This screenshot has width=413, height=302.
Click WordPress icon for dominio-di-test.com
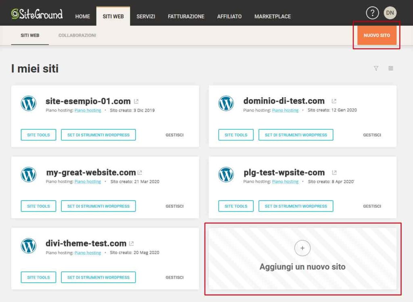point(226,103)
